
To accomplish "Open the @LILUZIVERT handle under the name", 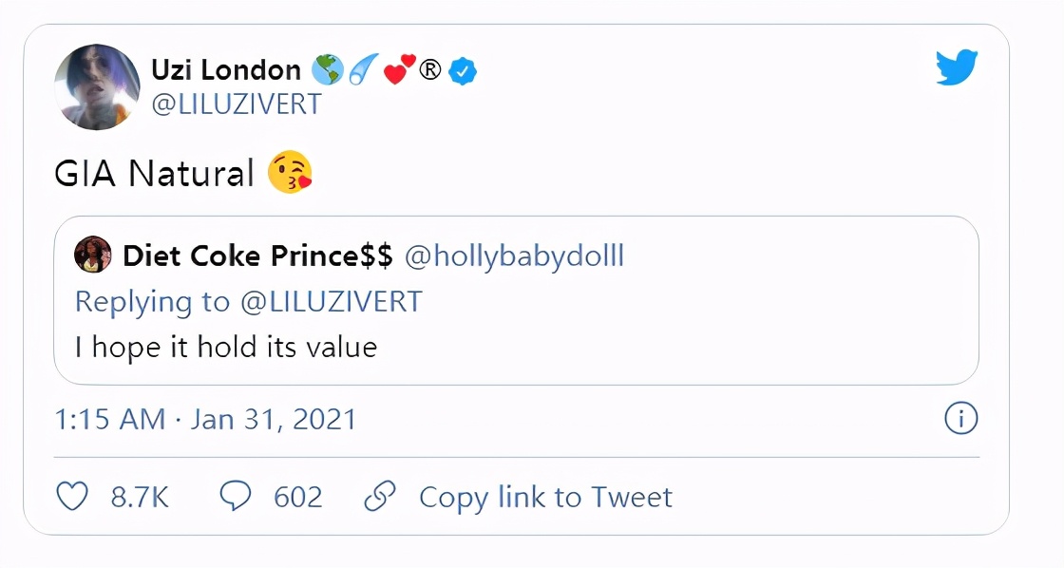I will [x=237, y=104].
